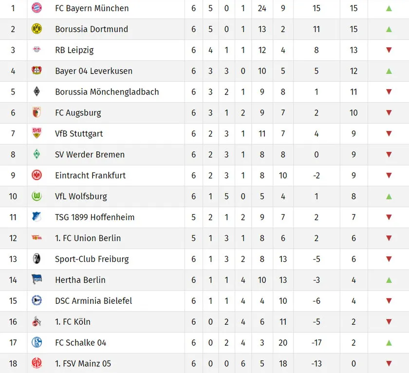
Task: Open the 1. FC Union Berlin link
Action: (88, 238)
